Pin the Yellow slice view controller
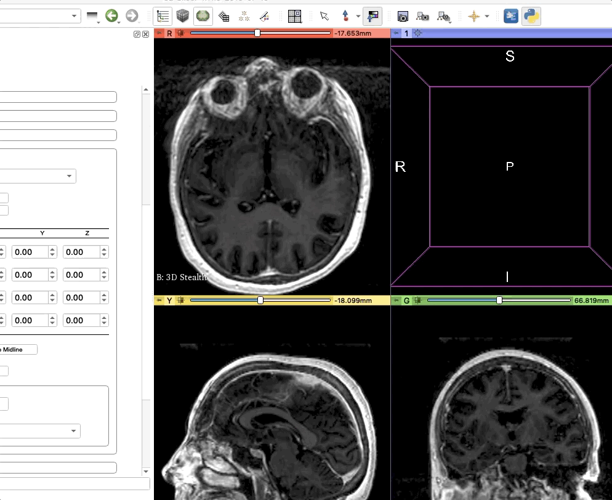 pyautogui.click(x=159, y=300)
